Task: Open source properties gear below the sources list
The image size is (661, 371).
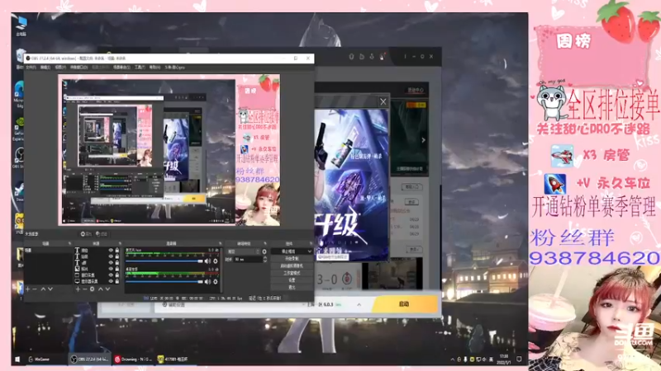Action: pos(92,289)
